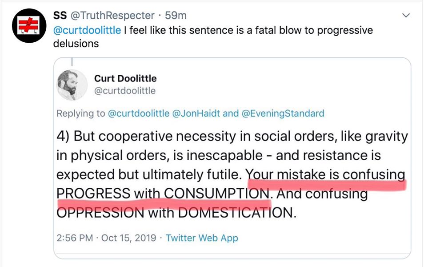The height and width of the screenshot is (267, 424).
Task: Click the Oct 15, 2019 date
Action: coord(129,238)
